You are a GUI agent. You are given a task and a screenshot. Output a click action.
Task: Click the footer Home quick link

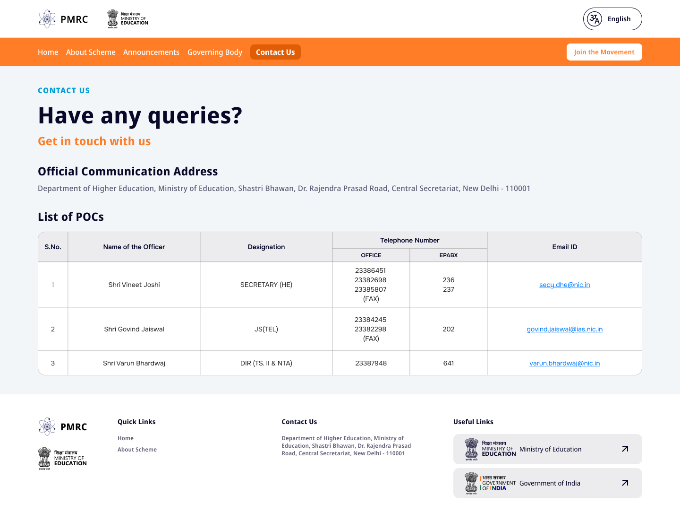click(x=126, y=438)
